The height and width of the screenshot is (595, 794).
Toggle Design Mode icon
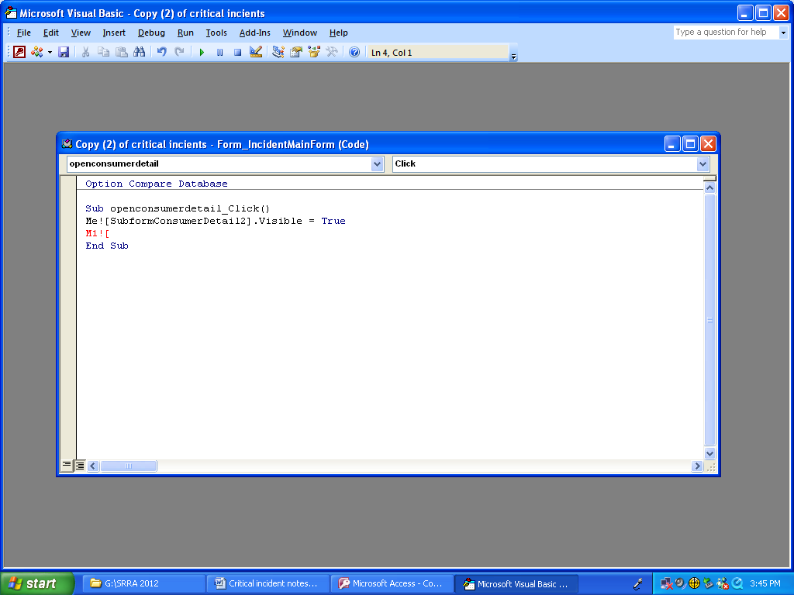coord(256,52)
